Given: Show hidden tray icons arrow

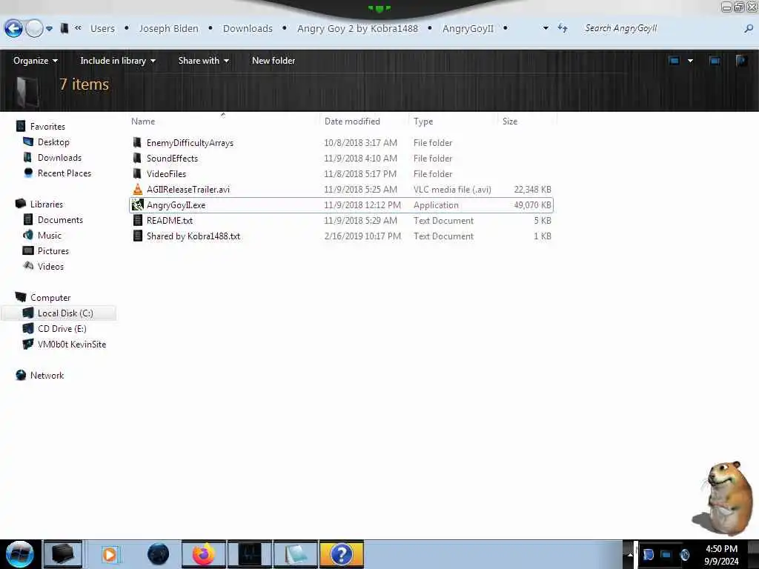Looking at the screenshot, I should coord(630,554).
